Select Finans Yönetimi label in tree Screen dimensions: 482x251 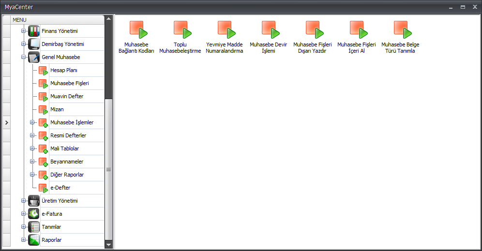coord(60,31)
